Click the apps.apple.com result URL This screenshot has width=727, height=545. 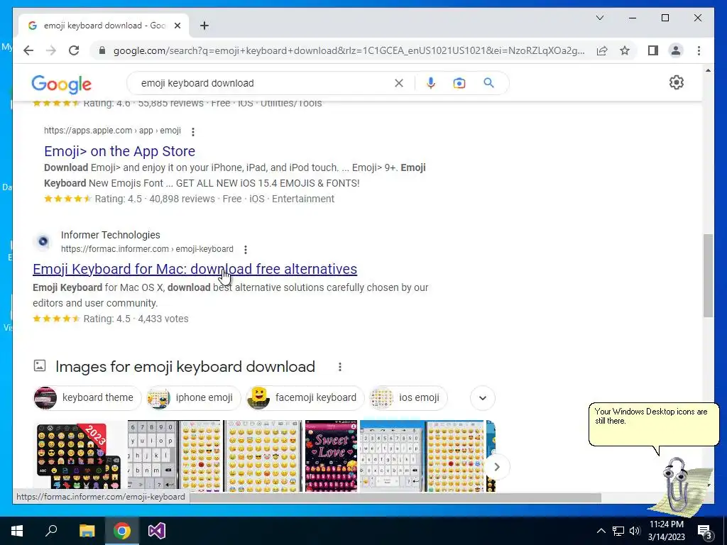click(x=112, y=131)
